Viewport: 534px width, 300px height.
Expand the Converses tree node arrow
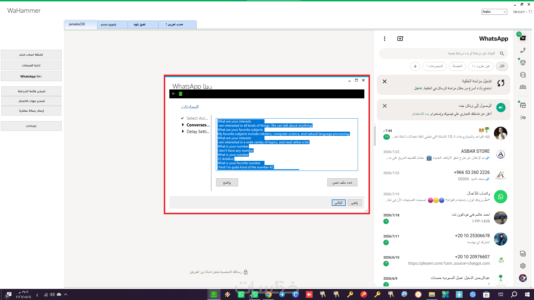coord(183,125)
